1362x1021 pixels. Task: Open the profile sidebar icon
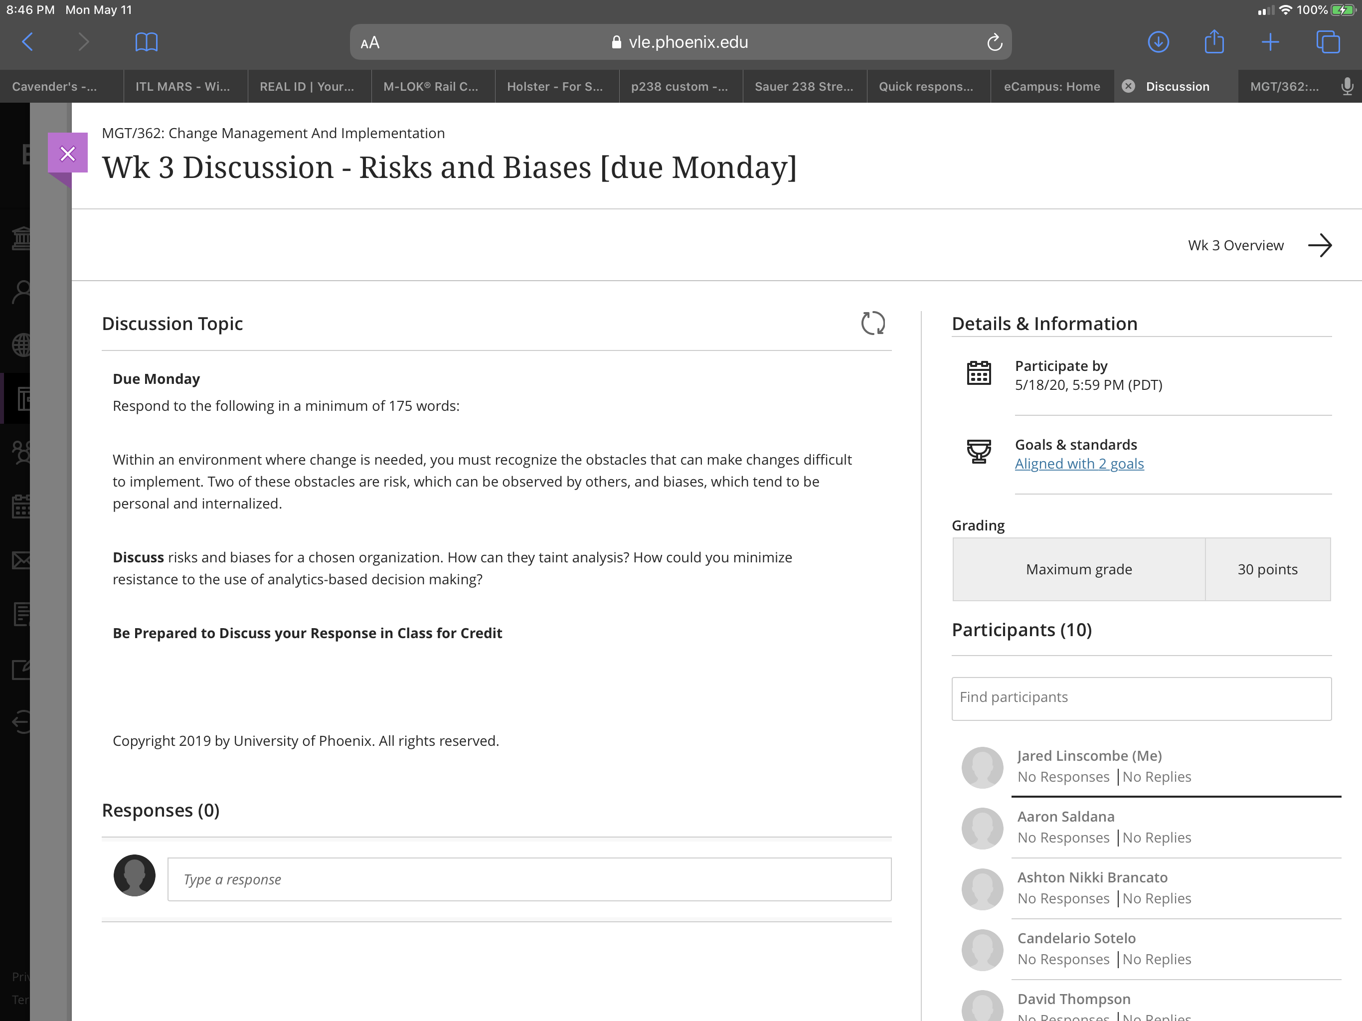point(21,292)
